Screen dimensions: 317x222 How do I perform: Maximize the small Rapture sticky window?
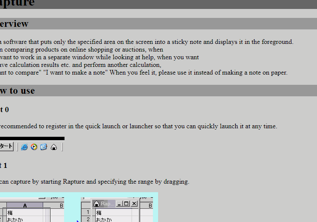[126, 204]
